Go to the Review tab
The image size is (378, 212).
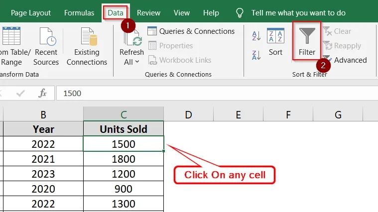(148, 13)
